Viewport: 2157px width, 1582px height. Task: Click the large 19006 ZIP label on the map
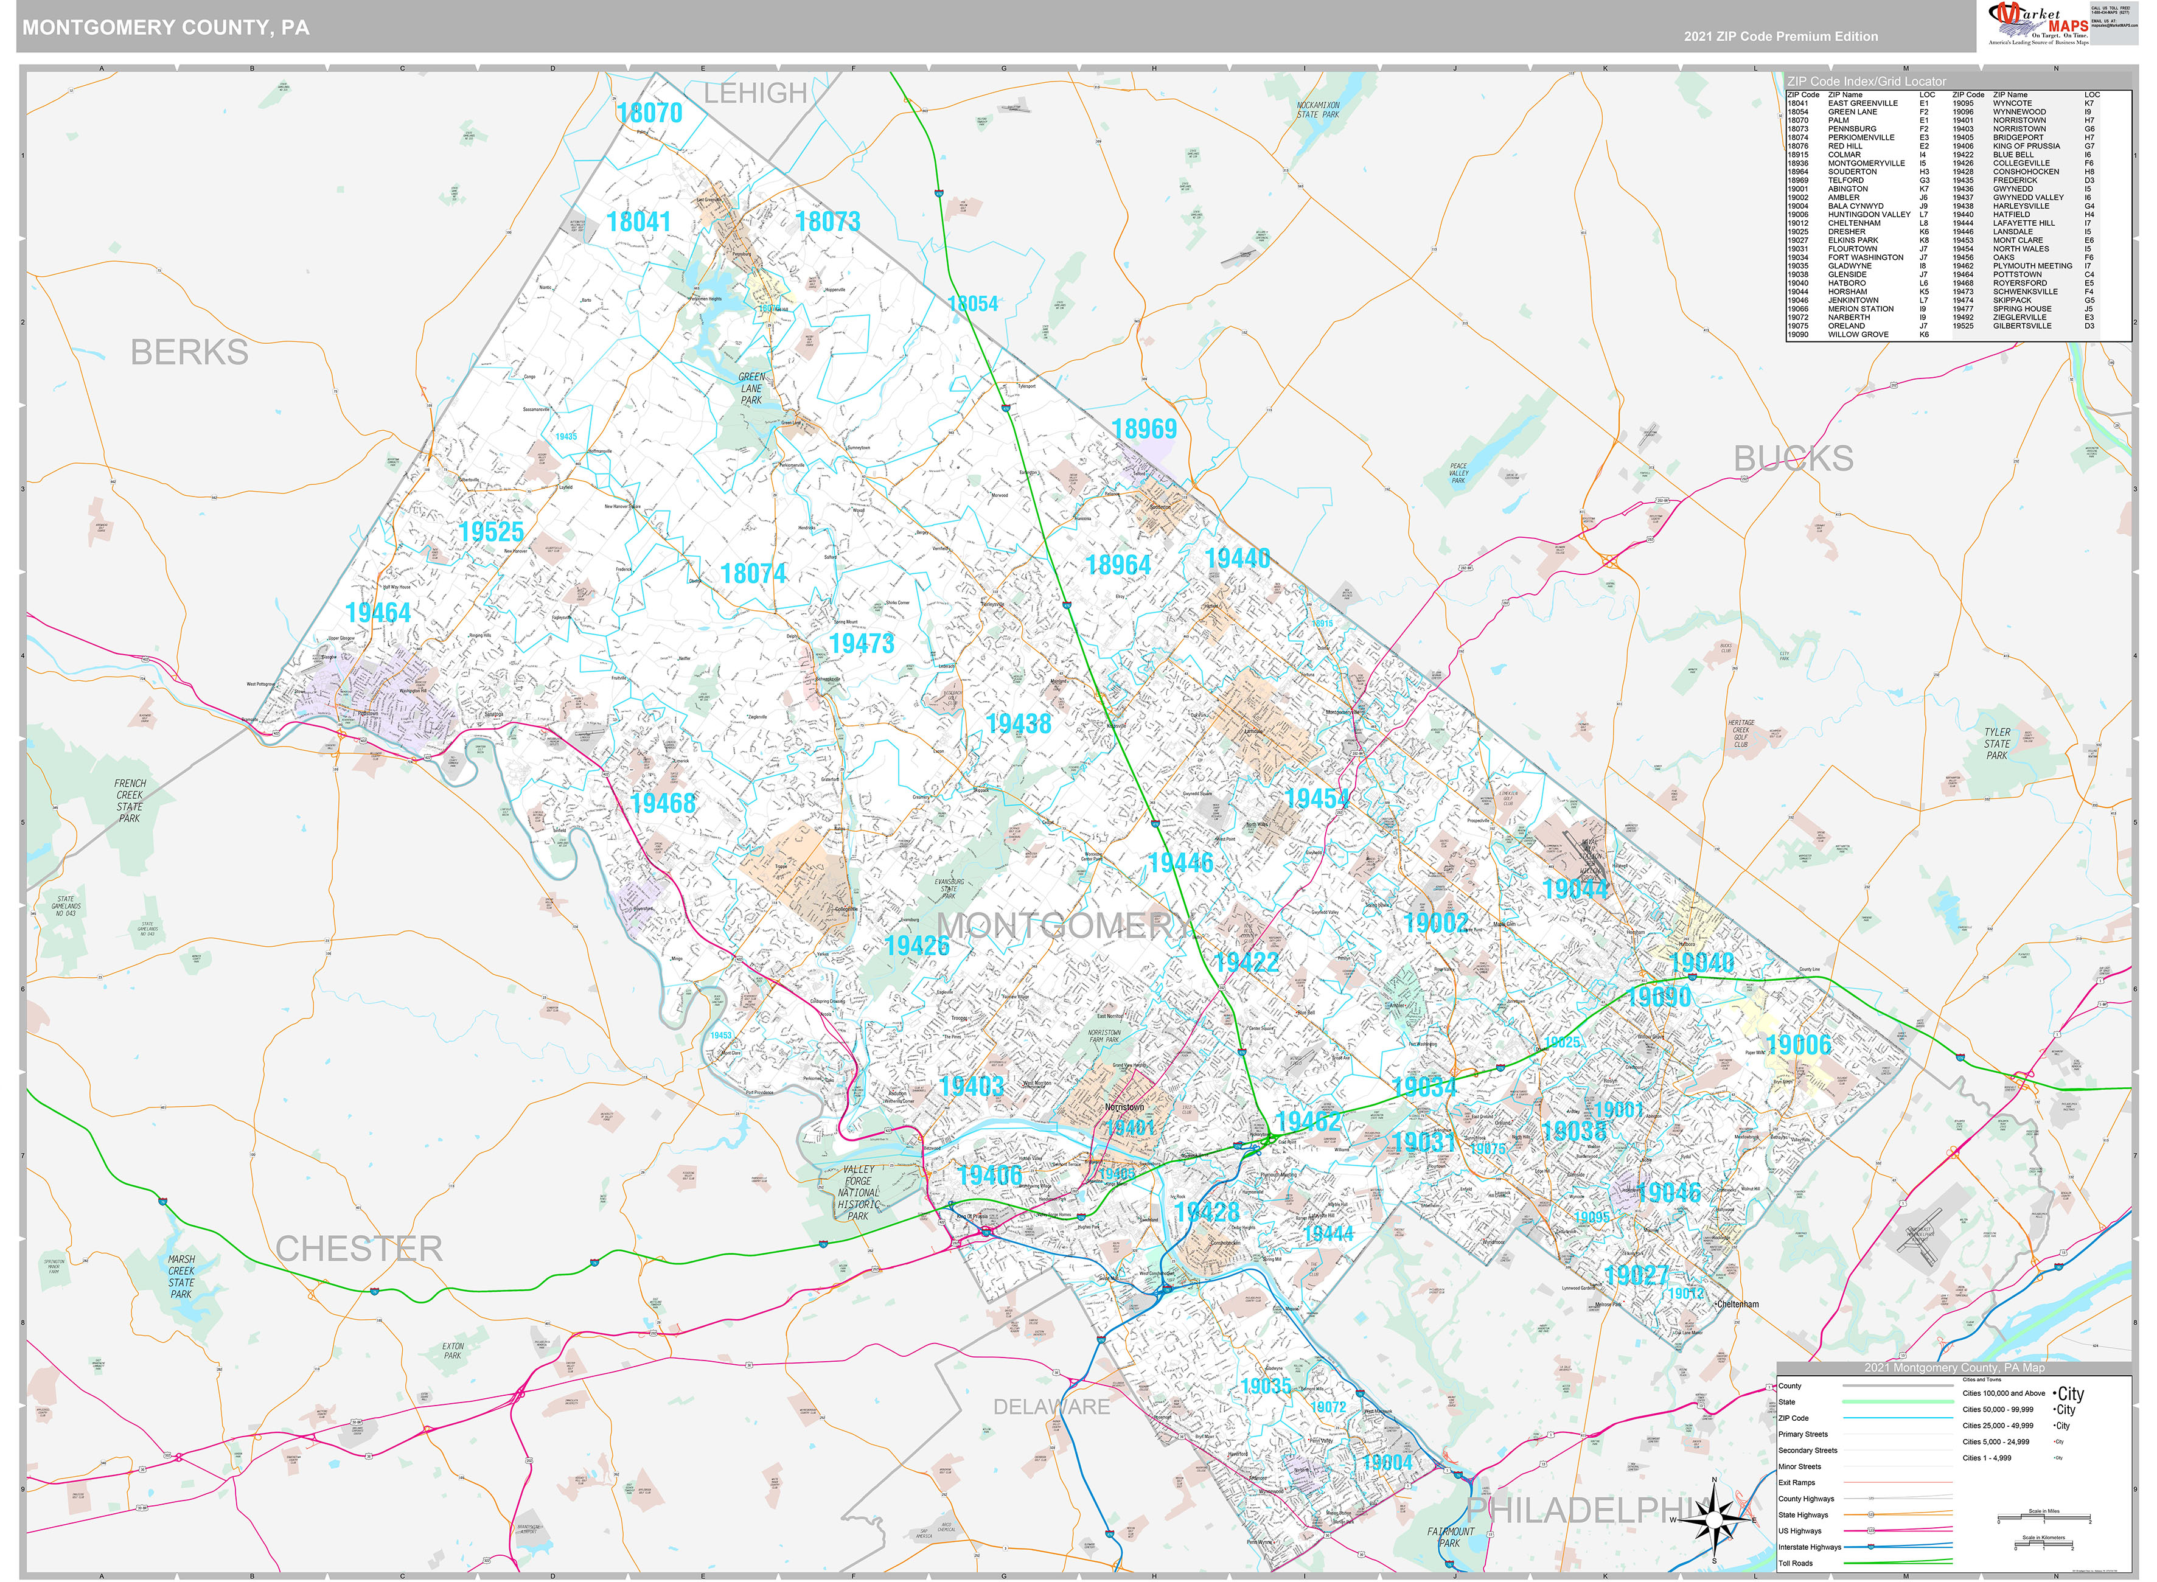(1799, 1045)
